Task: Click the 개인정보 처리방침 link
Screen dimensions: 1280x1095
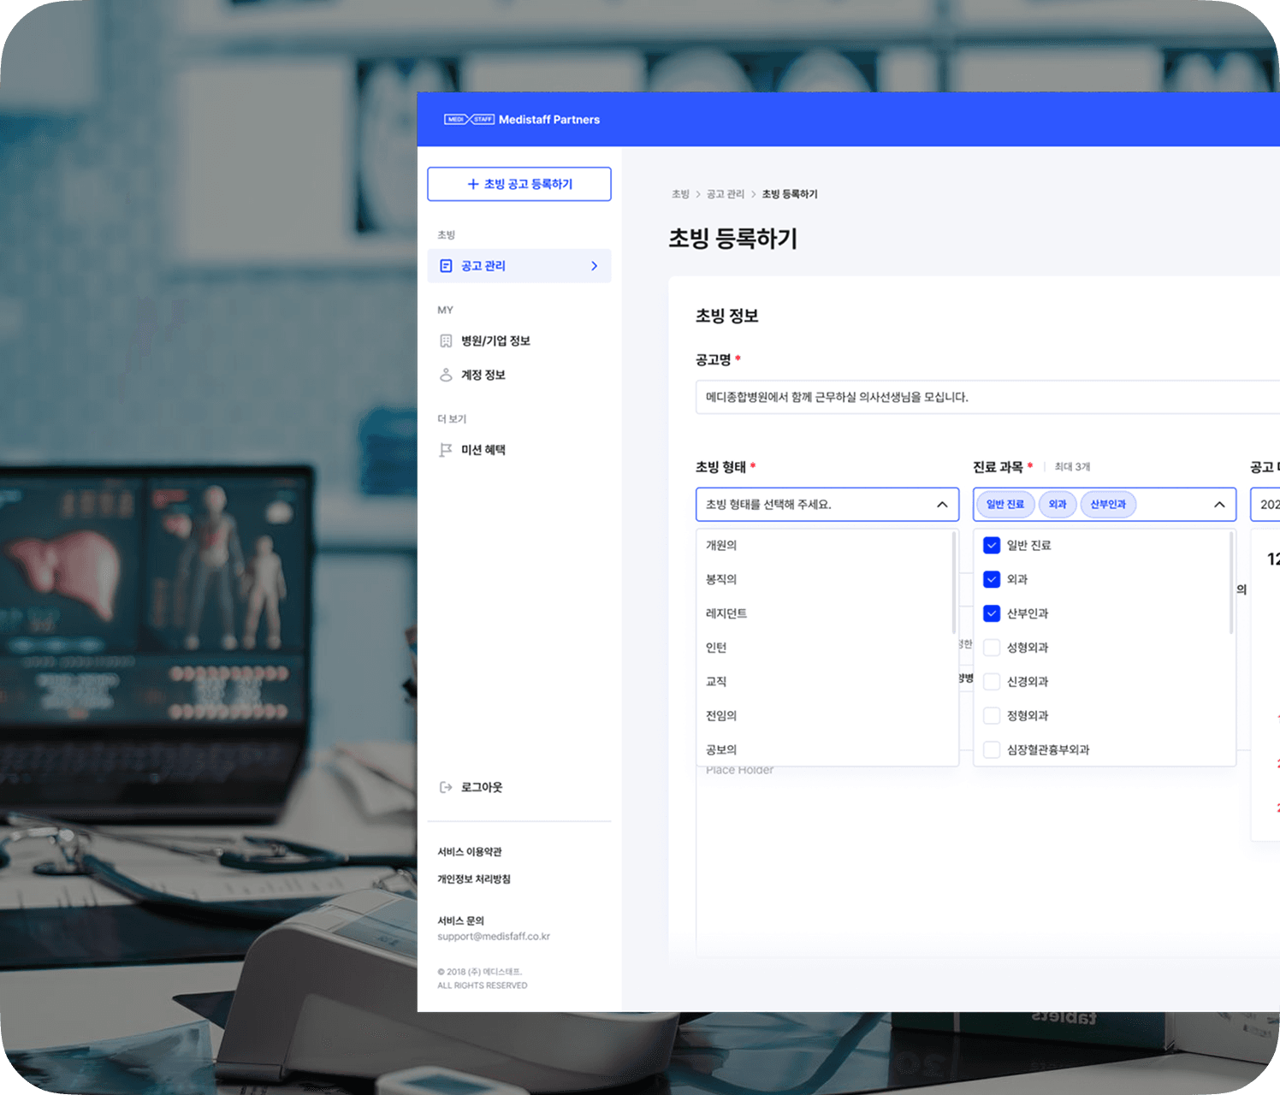Action: tap(473, 879)
